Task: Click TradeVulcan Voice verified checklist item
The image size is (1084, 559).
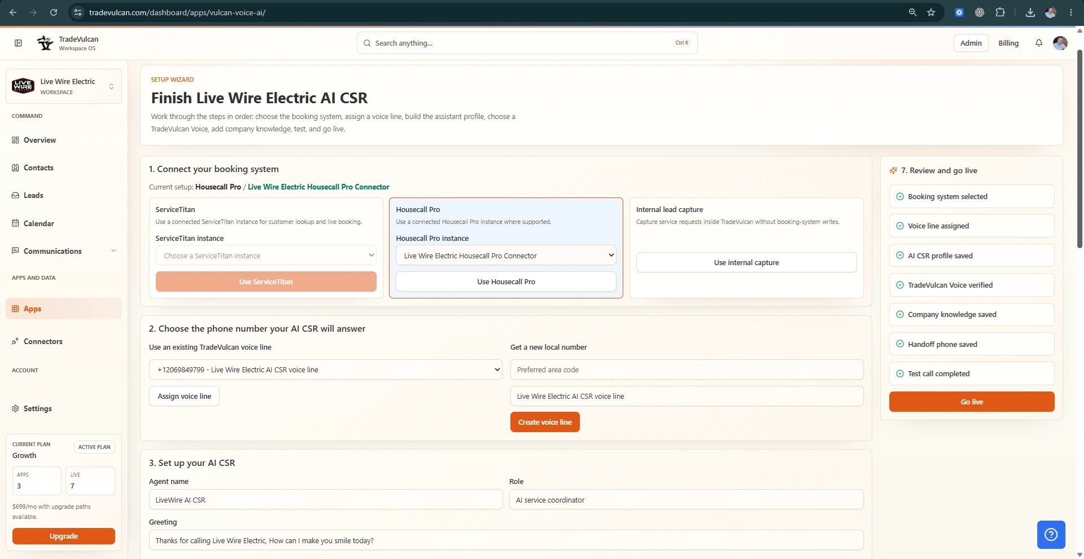Action: click(x=972, y=285)
